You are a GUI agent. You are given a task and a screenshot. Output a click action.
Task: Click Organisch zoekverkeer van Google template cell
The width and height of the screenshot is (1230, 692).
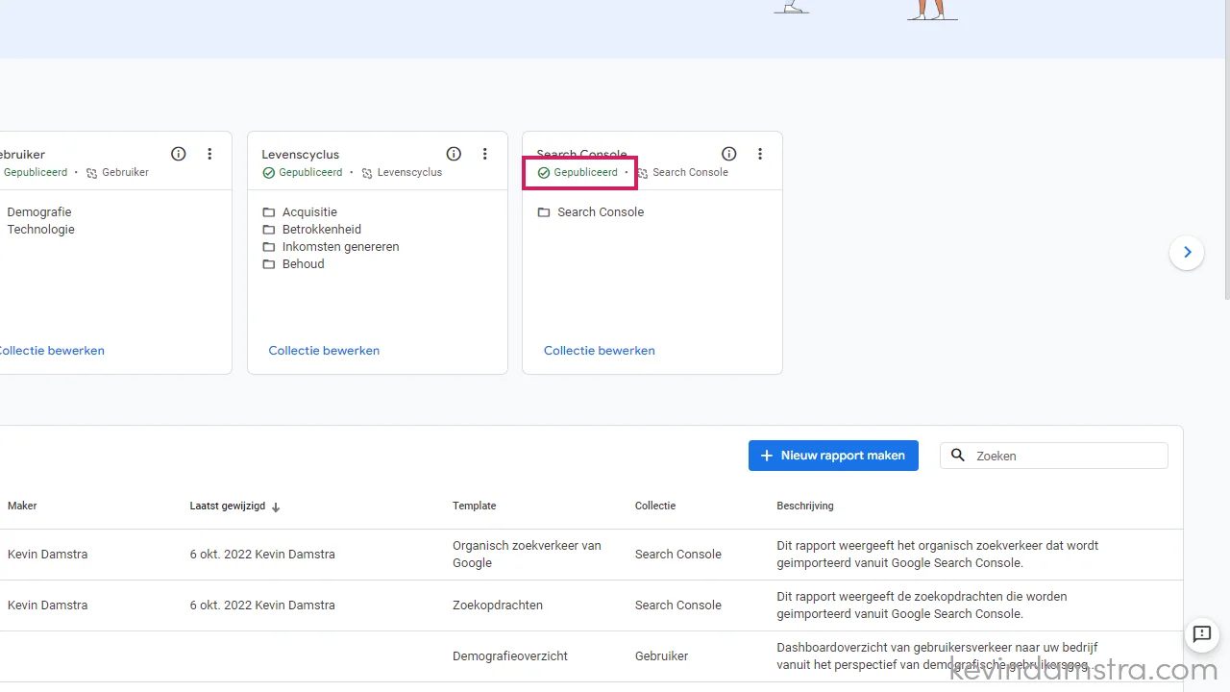pos(527,555)
